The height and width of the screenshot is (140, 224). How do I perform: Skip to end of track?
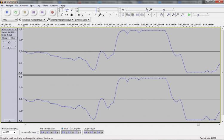(42, 13)
